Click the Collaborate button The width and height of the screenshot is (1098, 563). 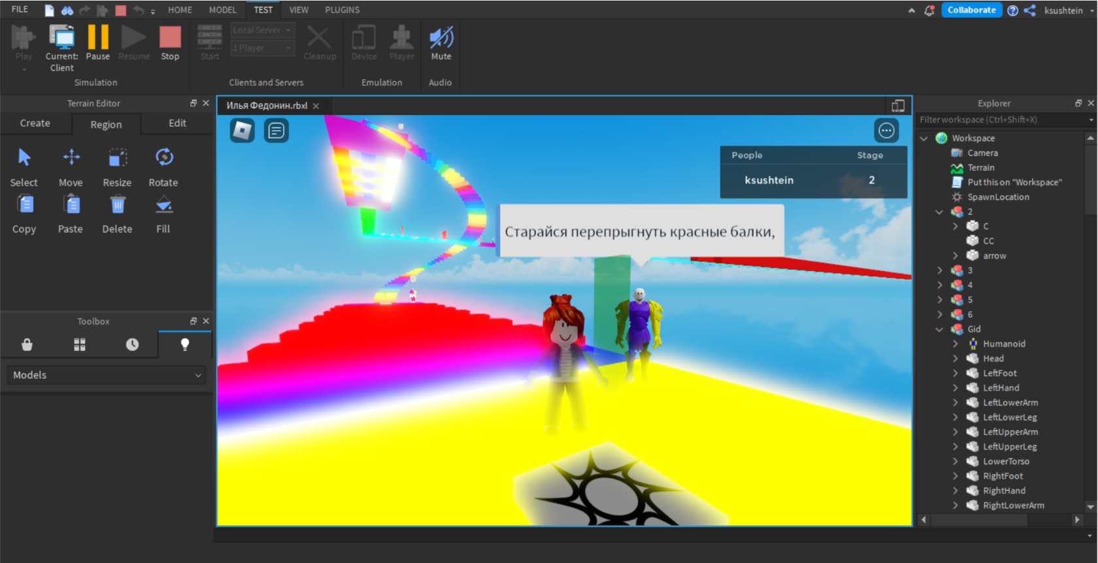[972, 10]
